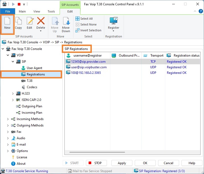Switch to the View ribbon tab
The height and width of the screenshot is (174, 204).
click(x=37, y=11)
